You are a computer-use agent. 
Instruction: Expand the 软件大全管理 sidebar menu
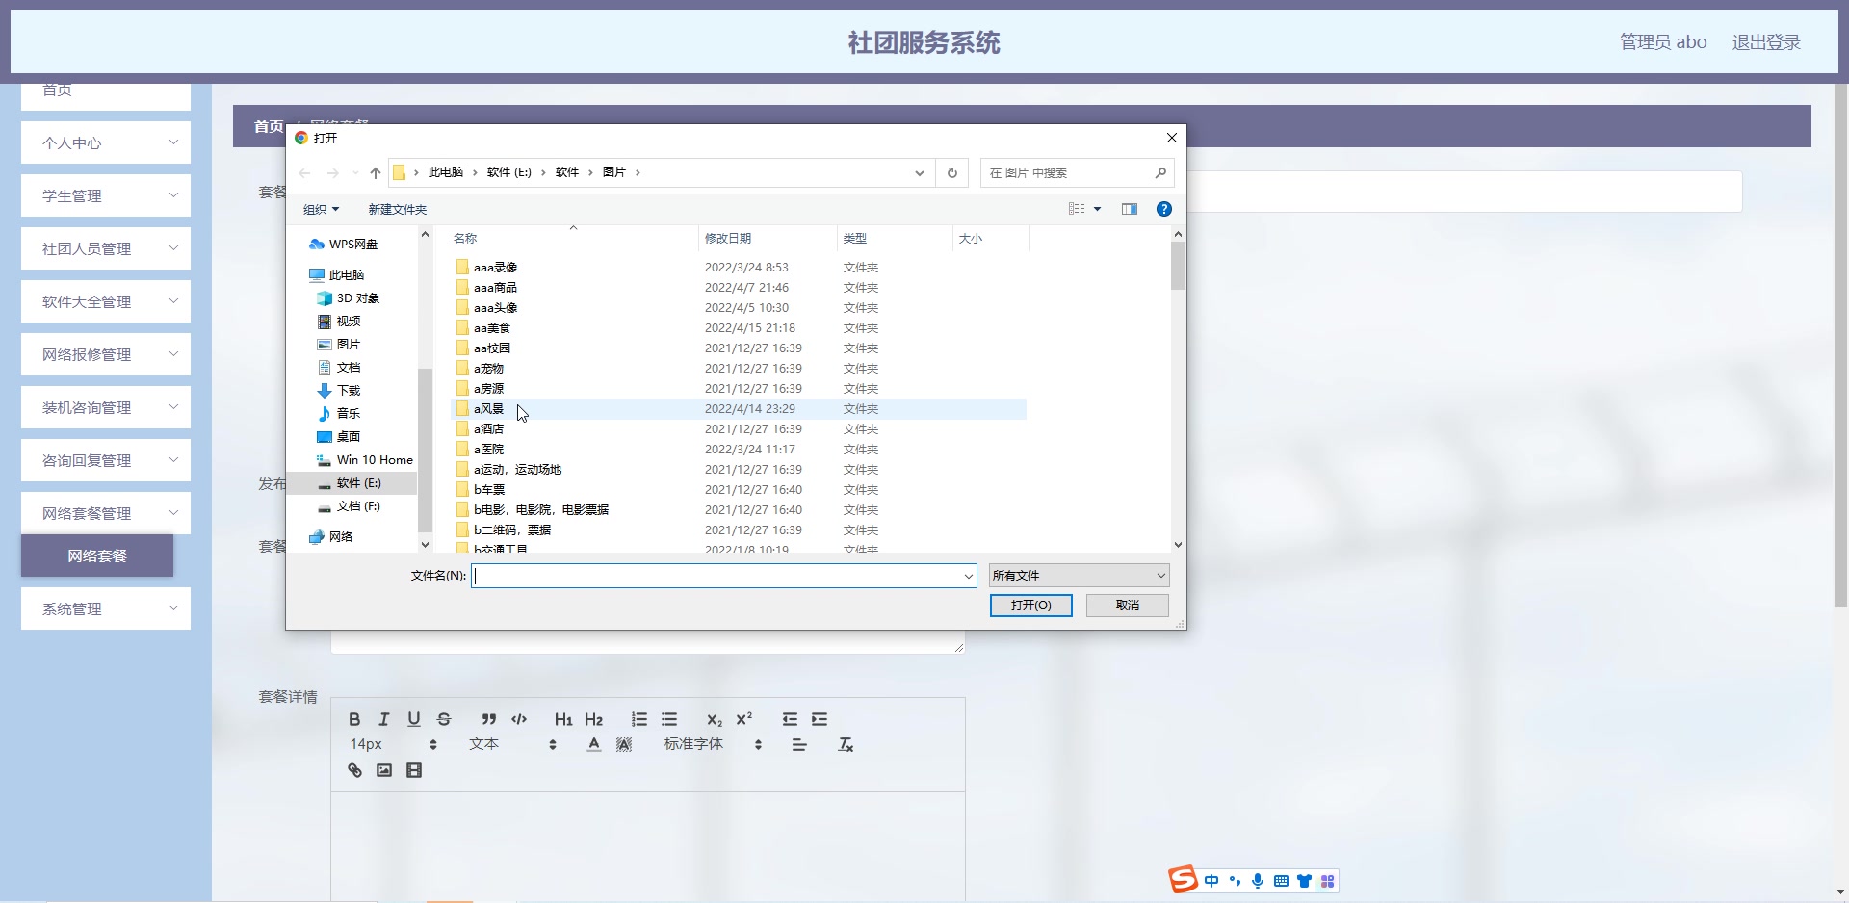pyautogui.click(x=106, y=301)
